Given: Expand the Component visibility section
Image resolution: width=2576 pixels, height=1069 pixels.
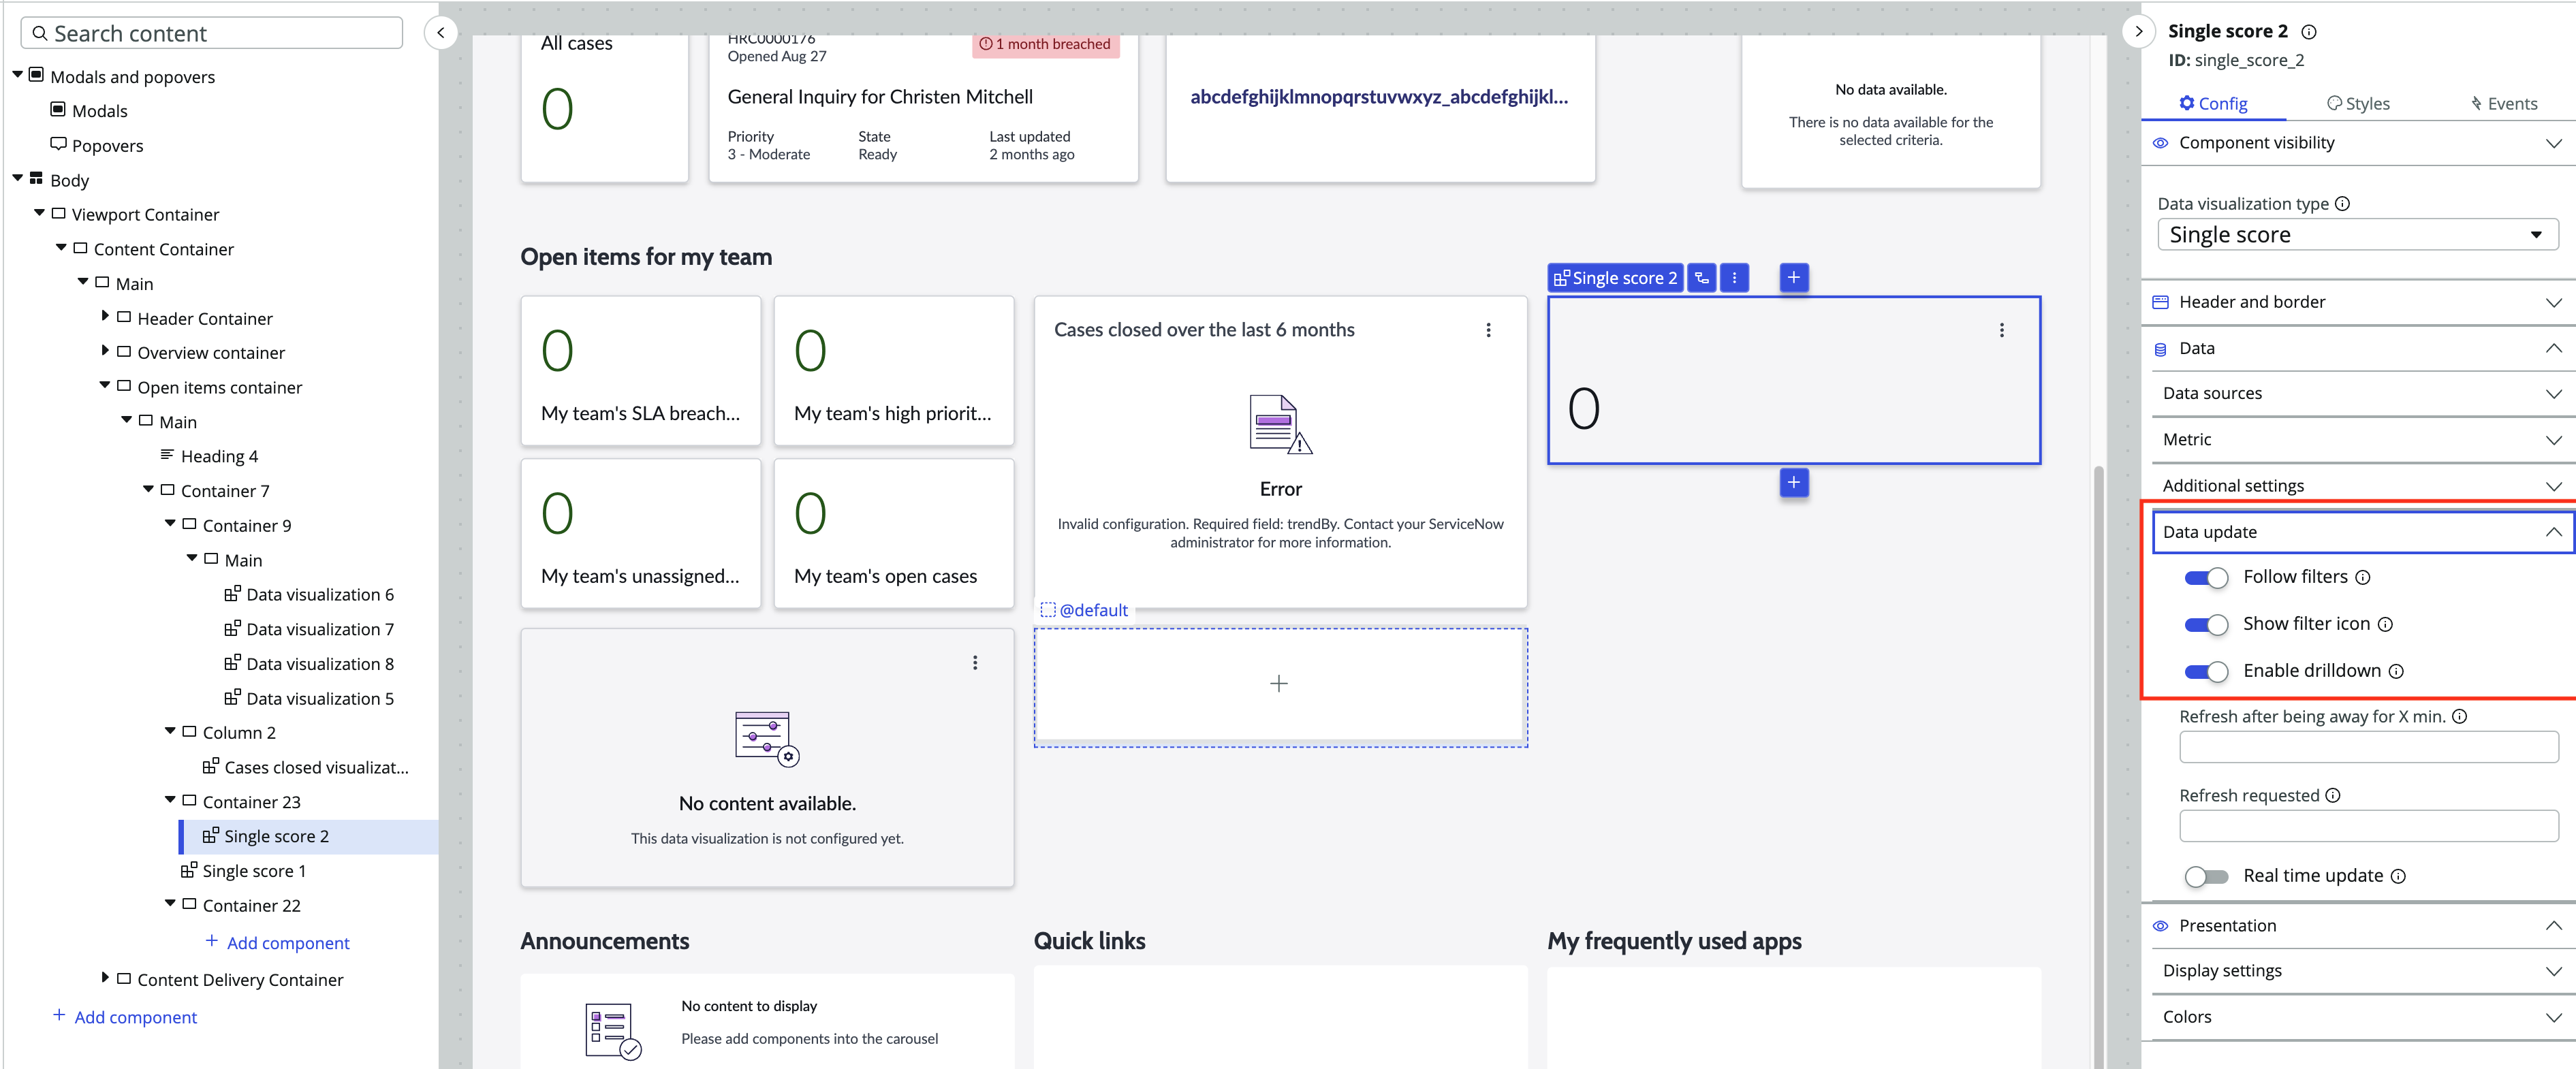Looking at the screenshot, I should pyautogui.click(x=2357, y=143).
